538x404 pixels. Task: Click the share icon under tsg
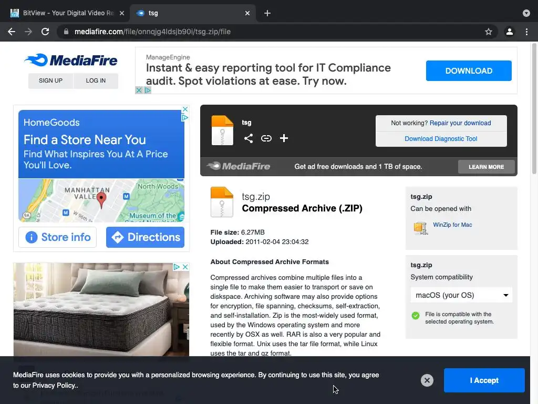[x=249, y=138]
